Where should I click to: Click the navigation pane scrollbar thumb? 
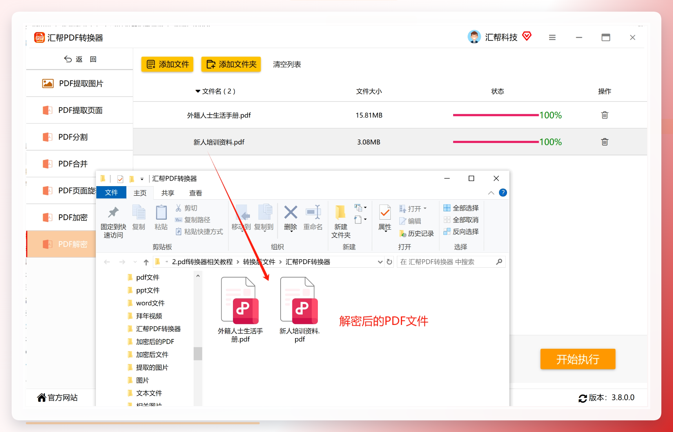[x=198, y=354]
